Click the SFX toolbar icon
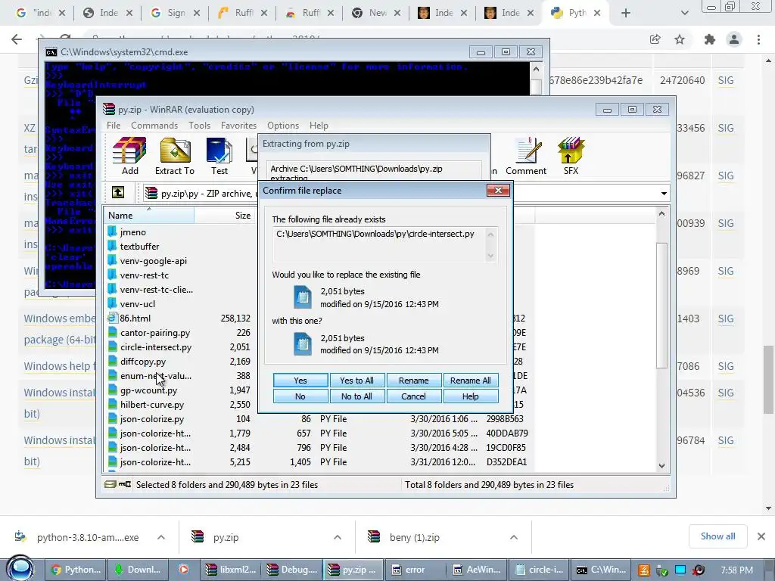 pyautogui.click(x=571, y=156)
